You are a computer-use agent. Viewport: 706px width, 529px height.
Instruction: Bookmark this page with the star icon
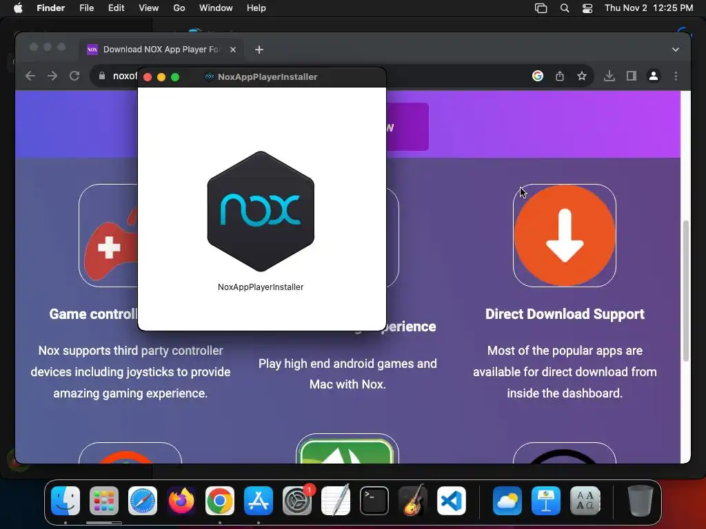[x=582, y=76]
